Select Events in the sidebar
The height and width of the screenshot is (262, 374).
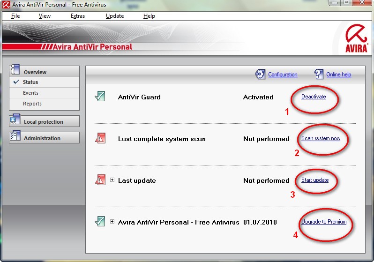(45, 93)
